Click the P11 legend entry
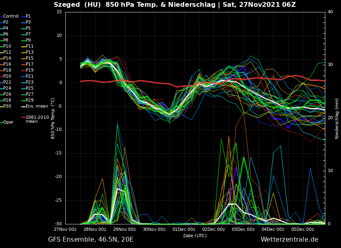This screenshot has width=341, height=248. pos(30,46)
